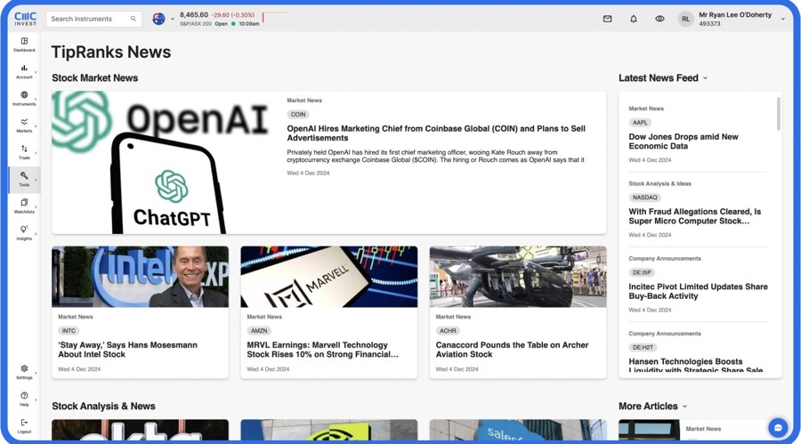Expand the Mr Ryan Lee O'Doherty account menu
Image resolution: width=801 pixels, height=444 pixels.
click(782, 19)
